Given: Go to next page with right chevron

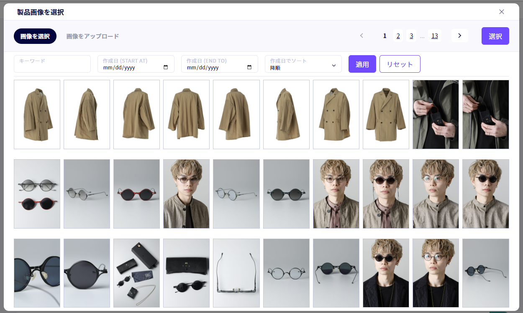Looking at the screenshot, I should click(x=460, y=36).
